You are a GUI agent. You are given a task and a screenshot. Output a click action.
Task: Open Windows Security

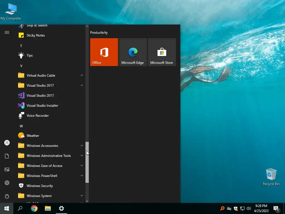pos(51,186)
